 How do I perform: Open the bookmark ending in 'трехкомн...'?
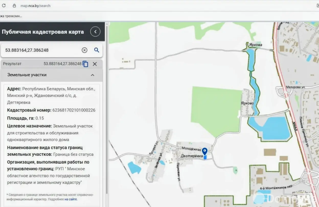click(11, 16)
